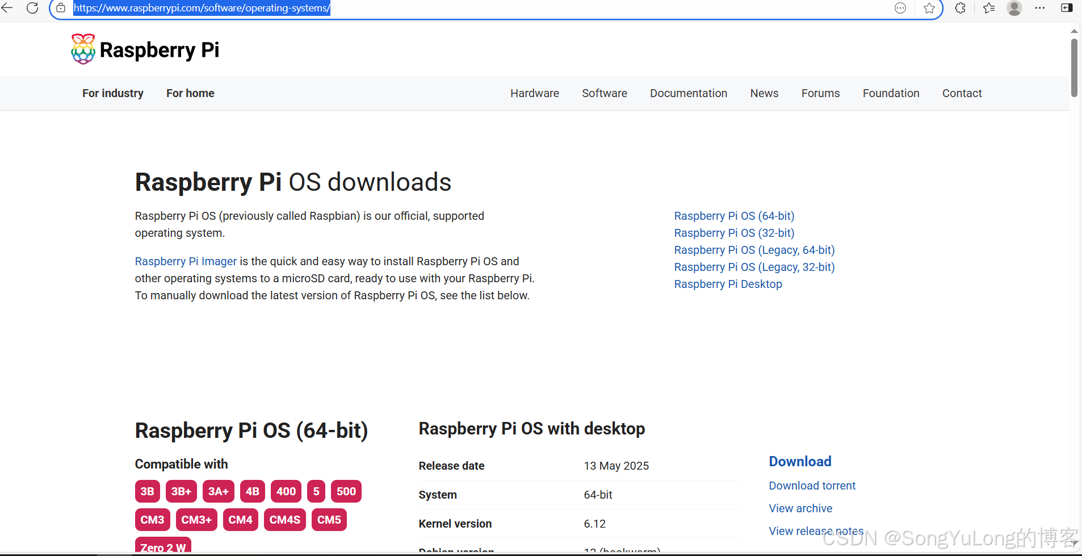
Task: Follow the Raspberry Pi Imager link
Action: pyautogui.click(x=186, y=261)
